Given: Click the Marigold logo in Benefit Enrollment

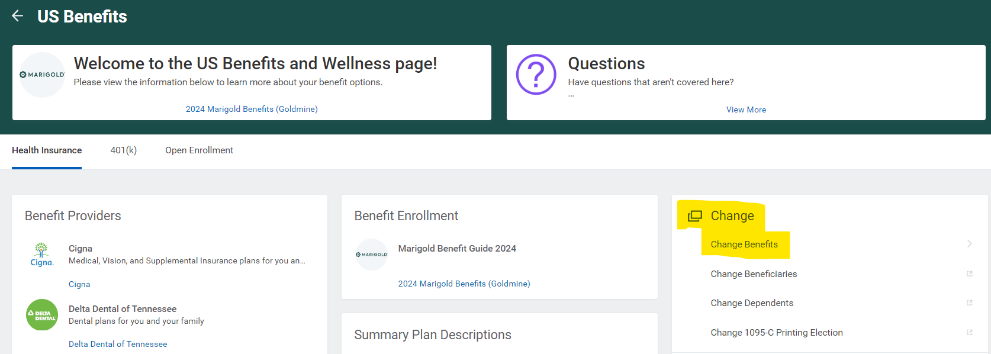Looking at the screenshot, I should [371, 255].
